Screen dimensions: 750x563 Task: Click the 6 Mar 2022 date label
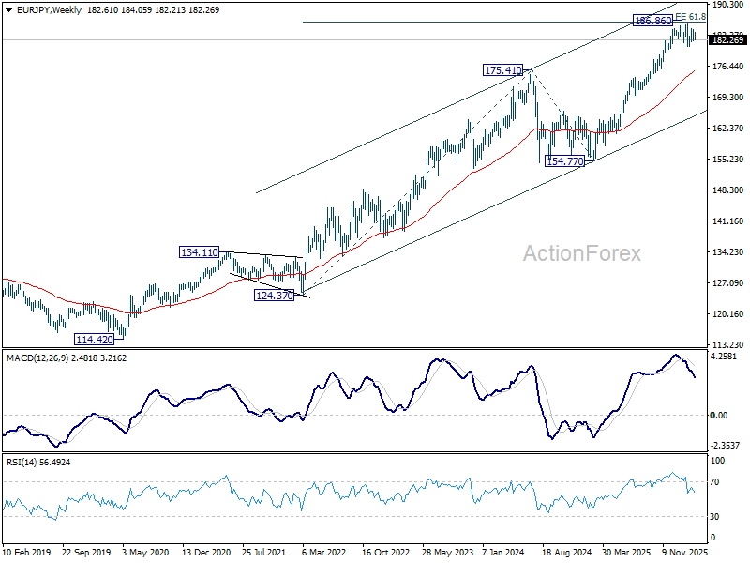tap(323, 553)
